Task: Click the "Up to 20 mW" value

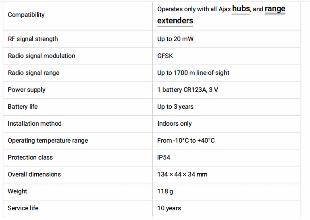Action: (x=176, y=39)
